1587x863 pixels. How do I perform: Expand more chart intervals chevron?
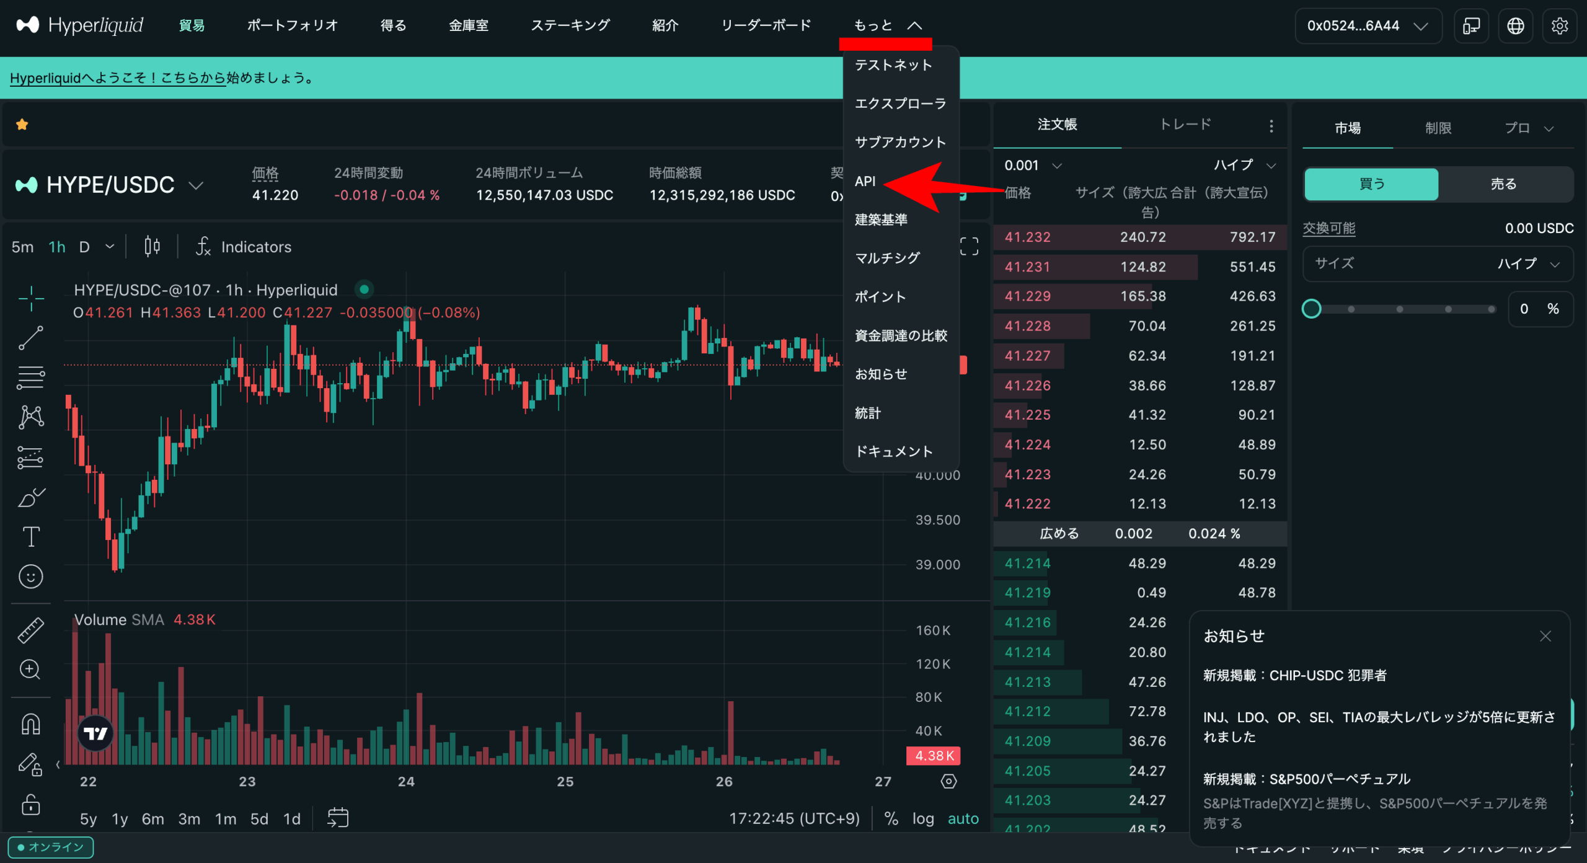click(110, 247)
